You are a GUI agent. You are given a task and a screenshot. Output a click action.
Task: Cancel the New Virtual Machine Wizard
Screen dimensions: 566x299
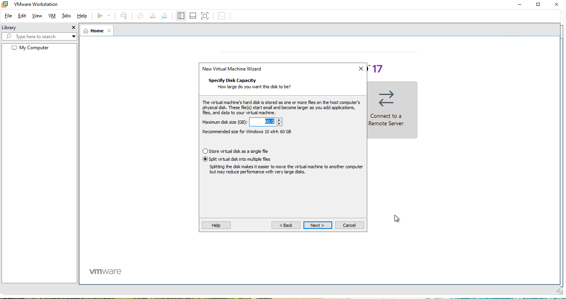click(350, 225)
